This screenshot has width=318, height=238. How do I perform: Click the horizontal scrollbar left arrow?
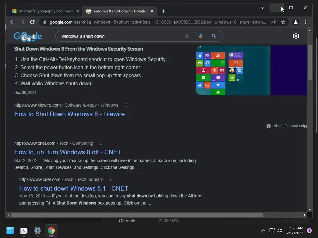[8, 215]
